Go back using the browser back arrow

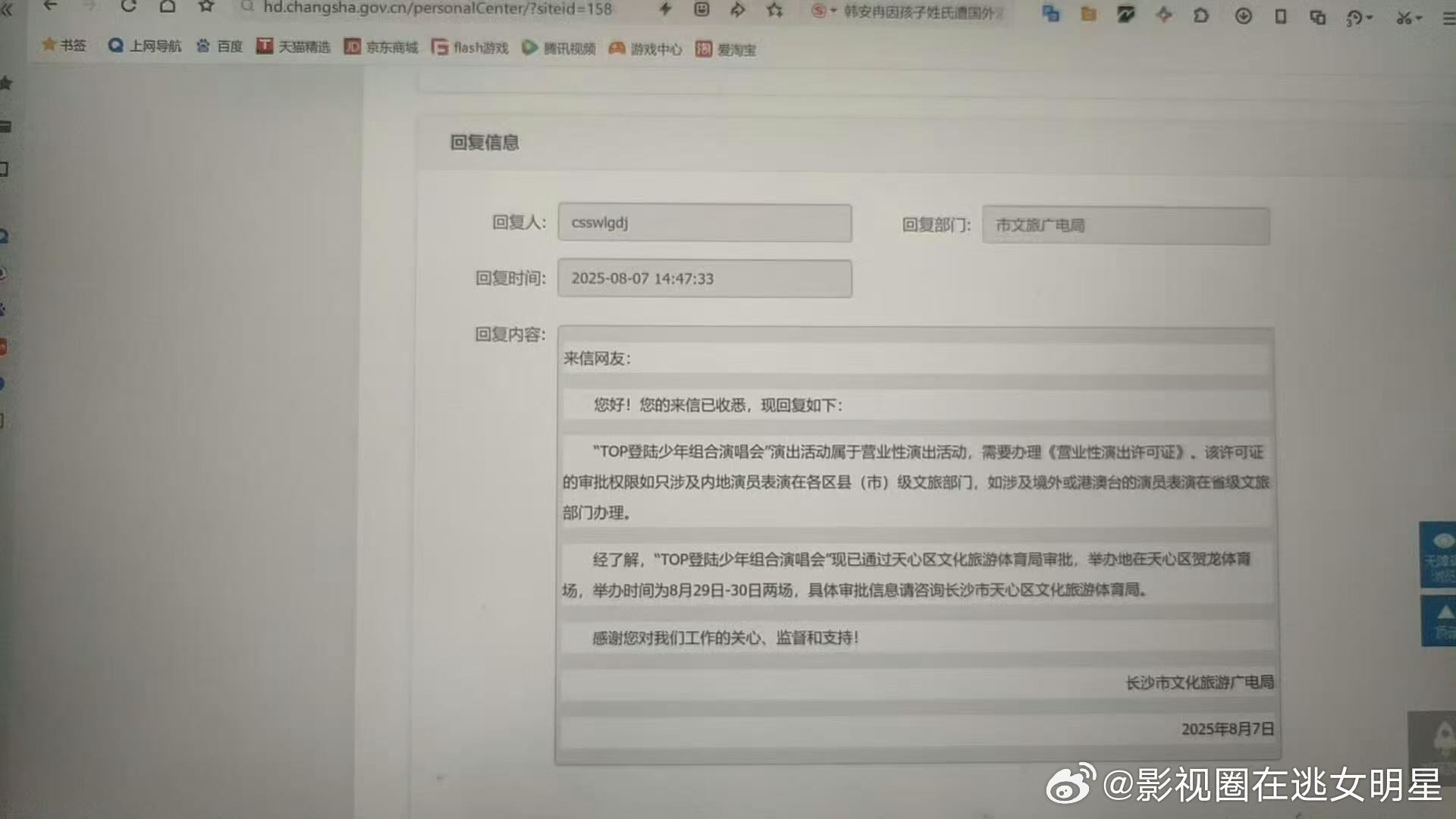pyautogui.click(x=51, y=6)
